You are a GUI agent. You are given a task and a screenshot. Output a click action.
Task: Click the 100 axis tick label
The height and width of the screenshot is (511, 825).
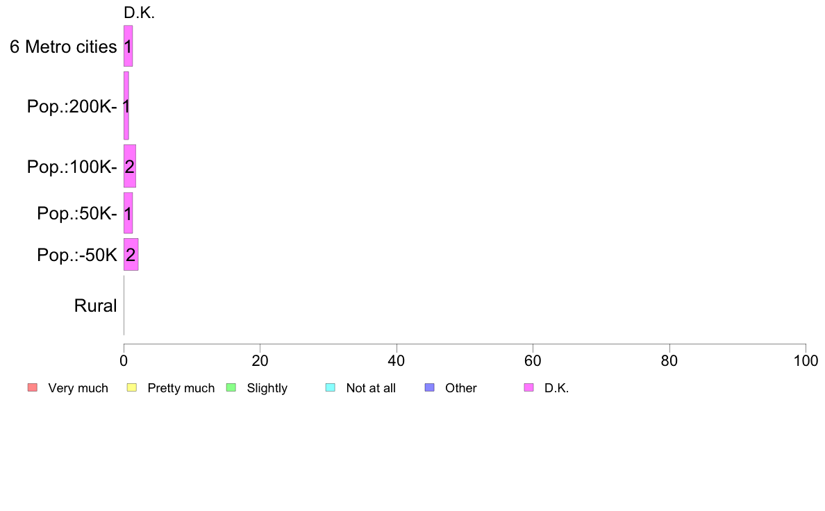point(806,360)
